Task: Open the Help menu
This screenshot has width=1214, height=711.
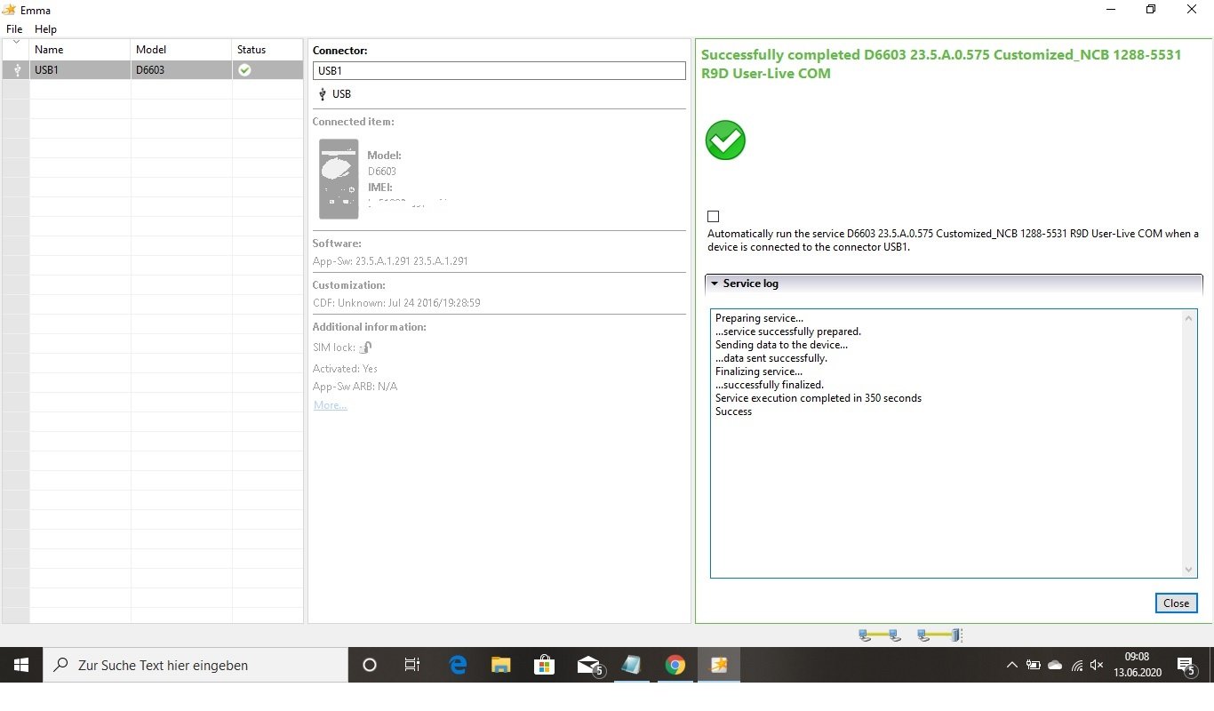Action: pos(45,29)
